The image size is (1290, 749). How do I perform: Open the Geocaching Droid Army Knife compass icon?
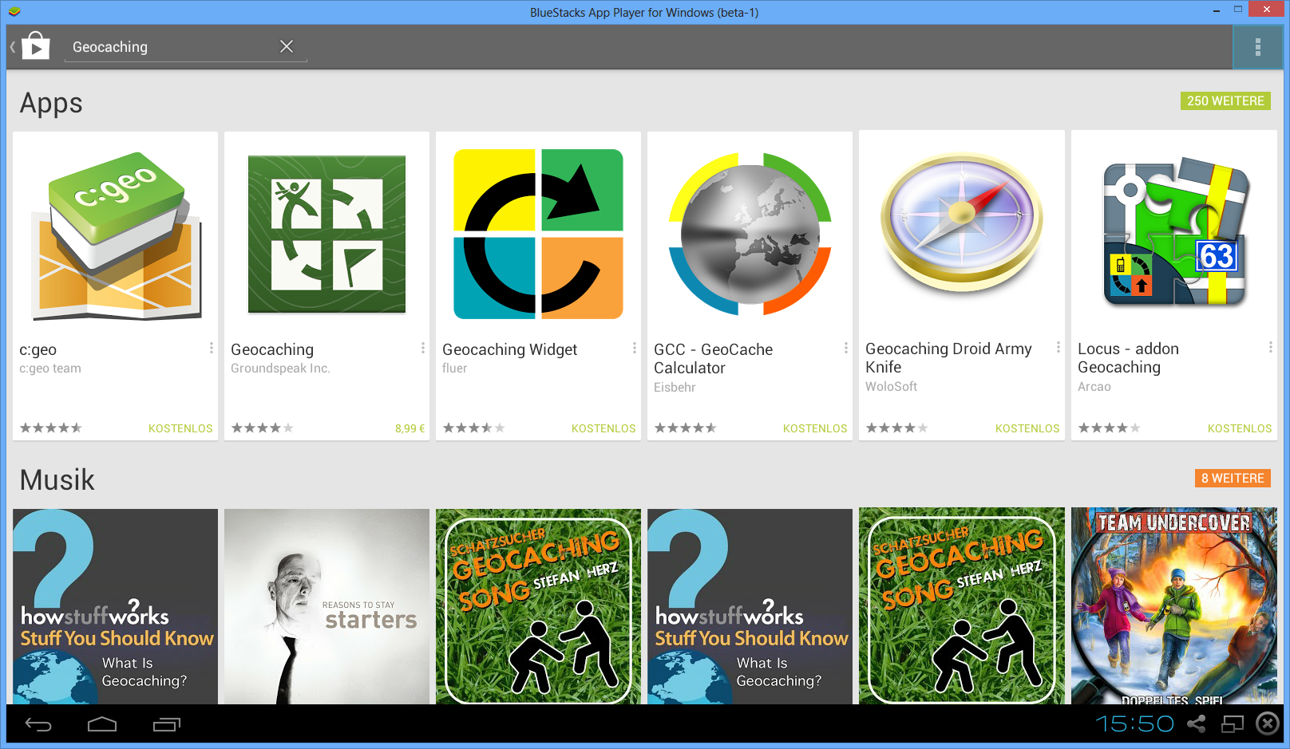(x=961, y=223)
